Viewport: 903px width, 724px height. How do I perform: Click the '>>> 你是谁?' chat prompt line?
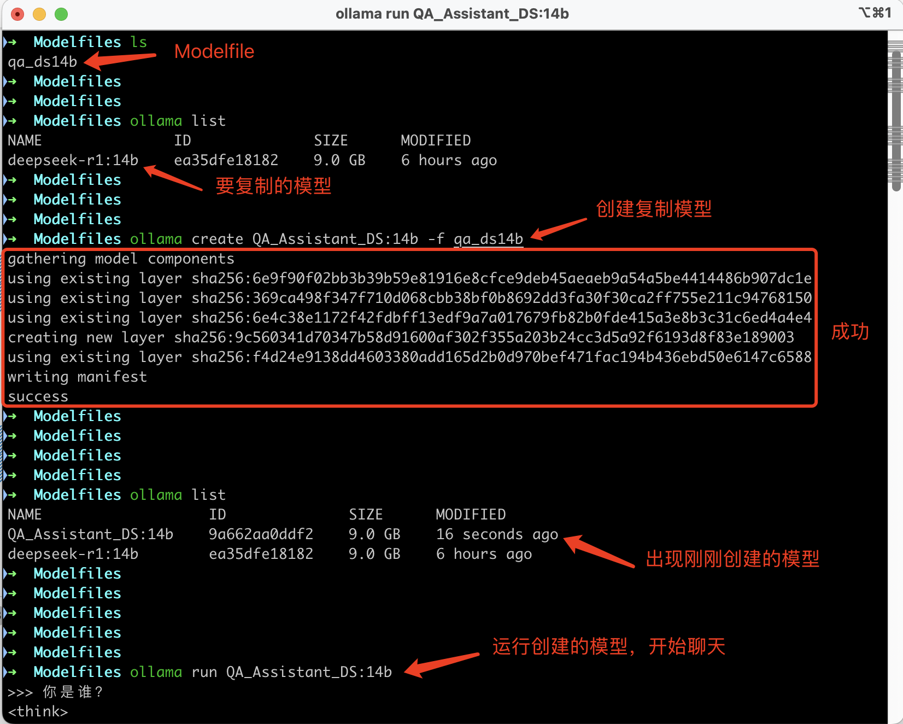coord(55,692)
